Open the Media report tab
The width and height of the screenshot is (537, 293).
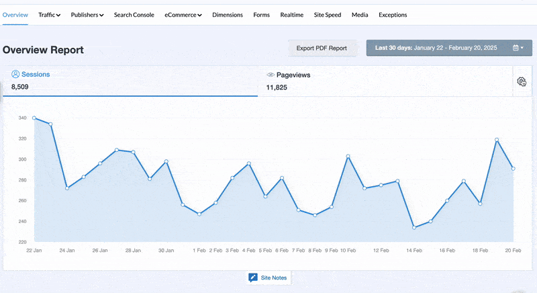point(360,15)
